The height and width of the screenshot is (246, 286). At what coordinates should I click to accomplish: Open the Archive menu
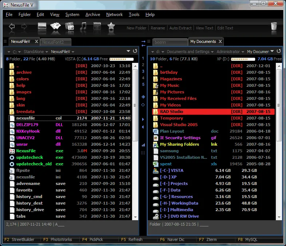(93, 15)
